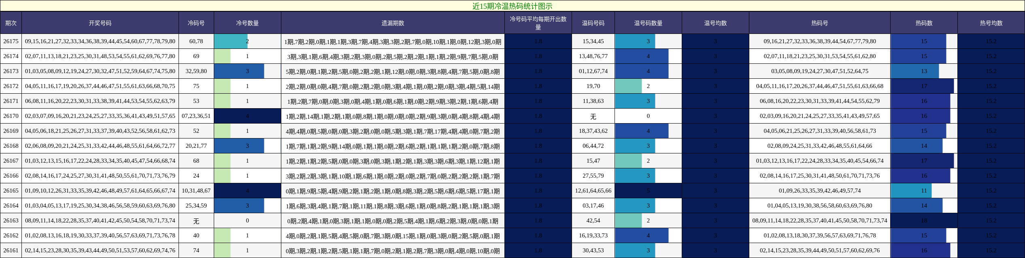
Task: Click the hot count bar showing 13
Action: [x=914, y=71]
